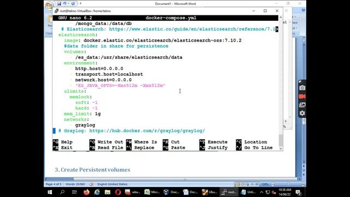The height and width of the screenshot is (197, 350).
Task: Click the 'http.host=0.0.0.0' line
Action: pos(99,68)
